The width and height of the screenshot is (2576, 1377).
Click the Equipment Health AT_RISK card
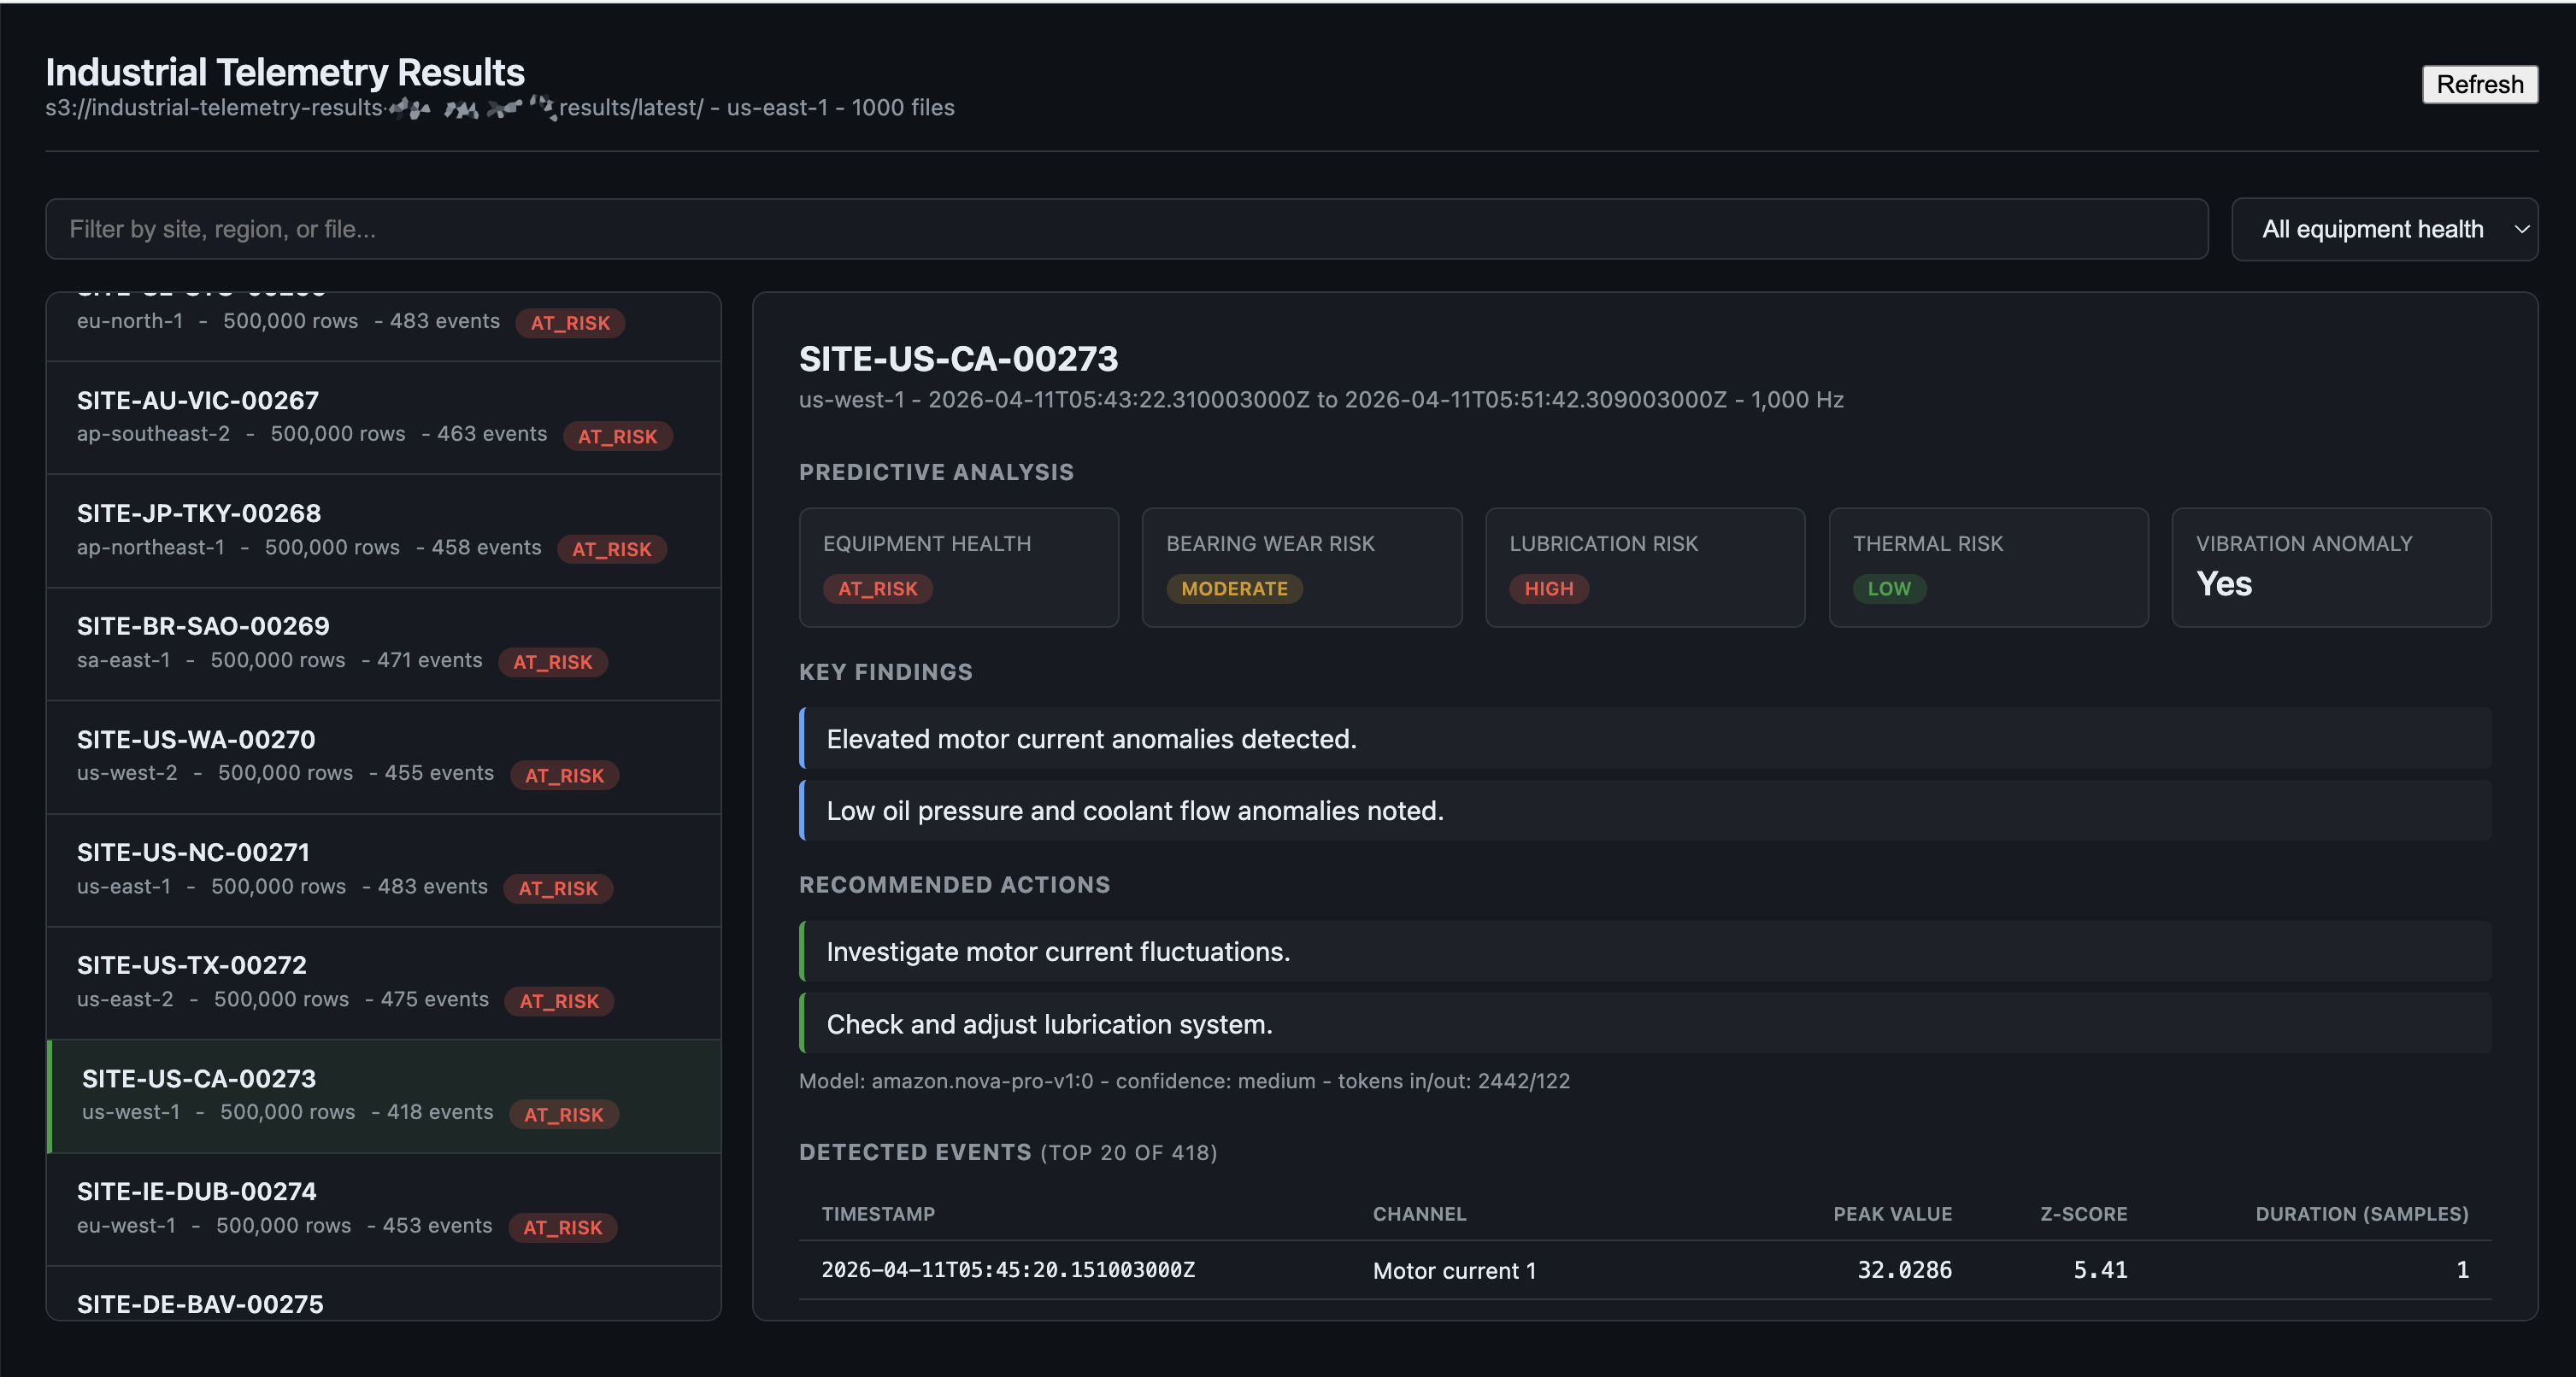click(x=958, y=566)
